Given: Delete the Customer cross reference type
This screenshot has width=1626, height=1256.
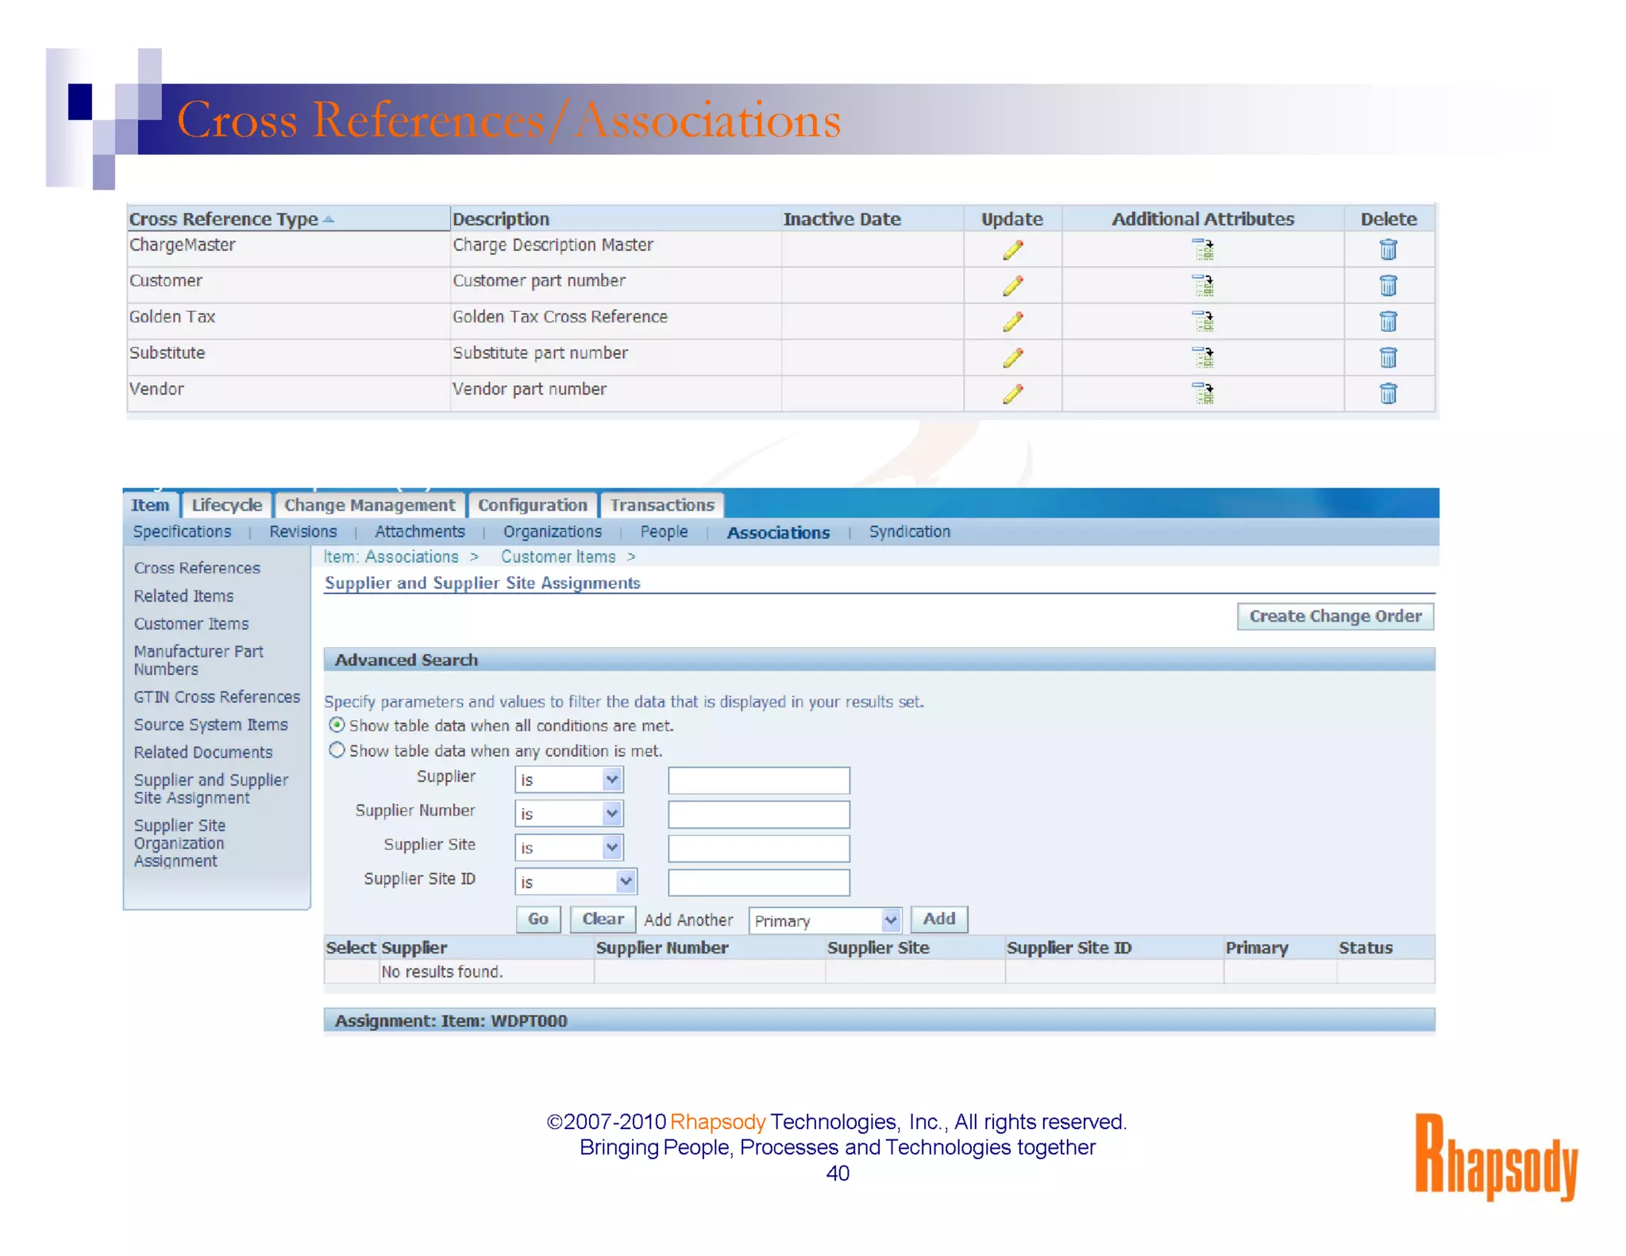Looking at the screenshot, I should [1388, 286].
